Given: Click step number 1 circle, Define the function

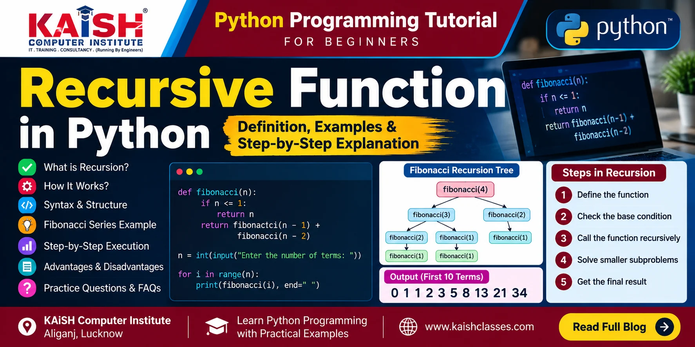Looking at the screenshot, I should 563,195.
